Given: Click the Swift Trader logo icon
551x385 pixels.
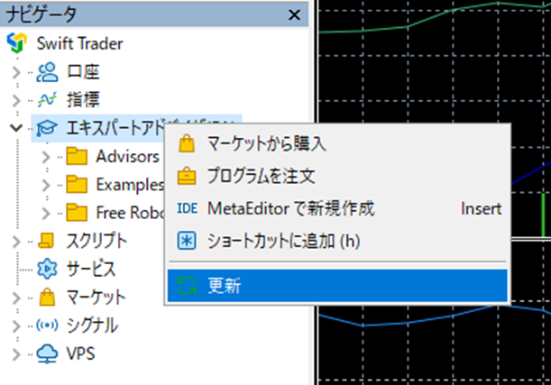Looking at the screenshot, I should coord(15,43).
